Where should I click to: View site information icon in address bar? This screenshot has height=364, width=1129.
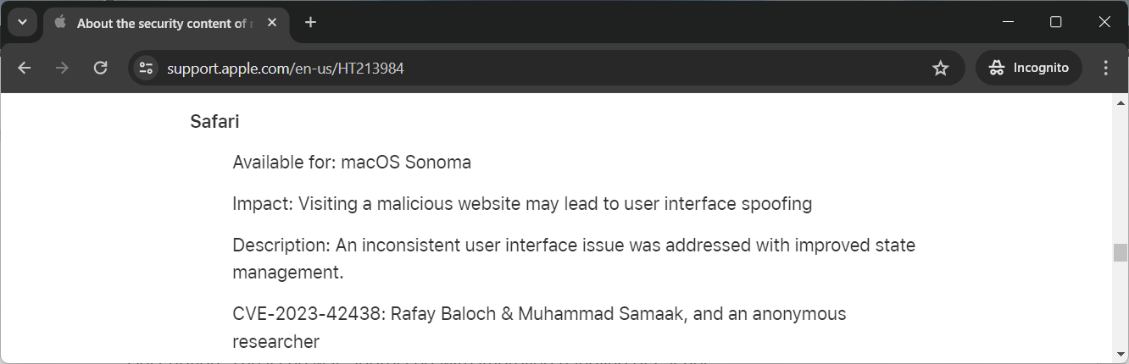[x=146, y=69]
